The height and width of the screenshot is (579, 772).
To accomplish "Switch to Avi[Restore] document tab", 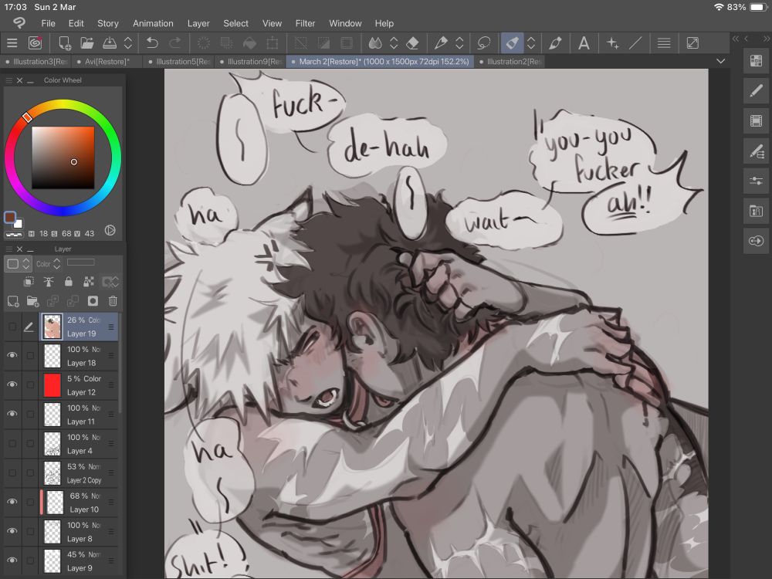I will 107,62.
